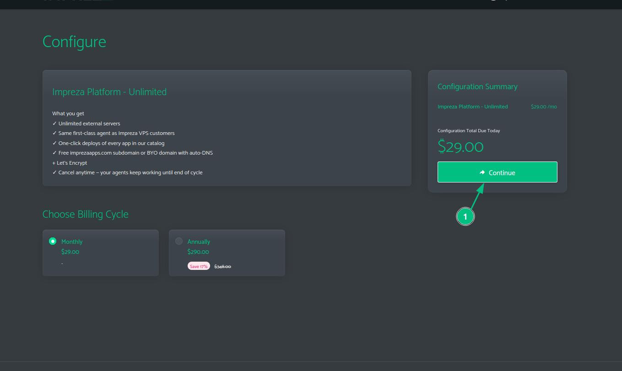Click the Choose Billing Cycle heading
This screenshot has height=371, width=622.
(86, 215)
